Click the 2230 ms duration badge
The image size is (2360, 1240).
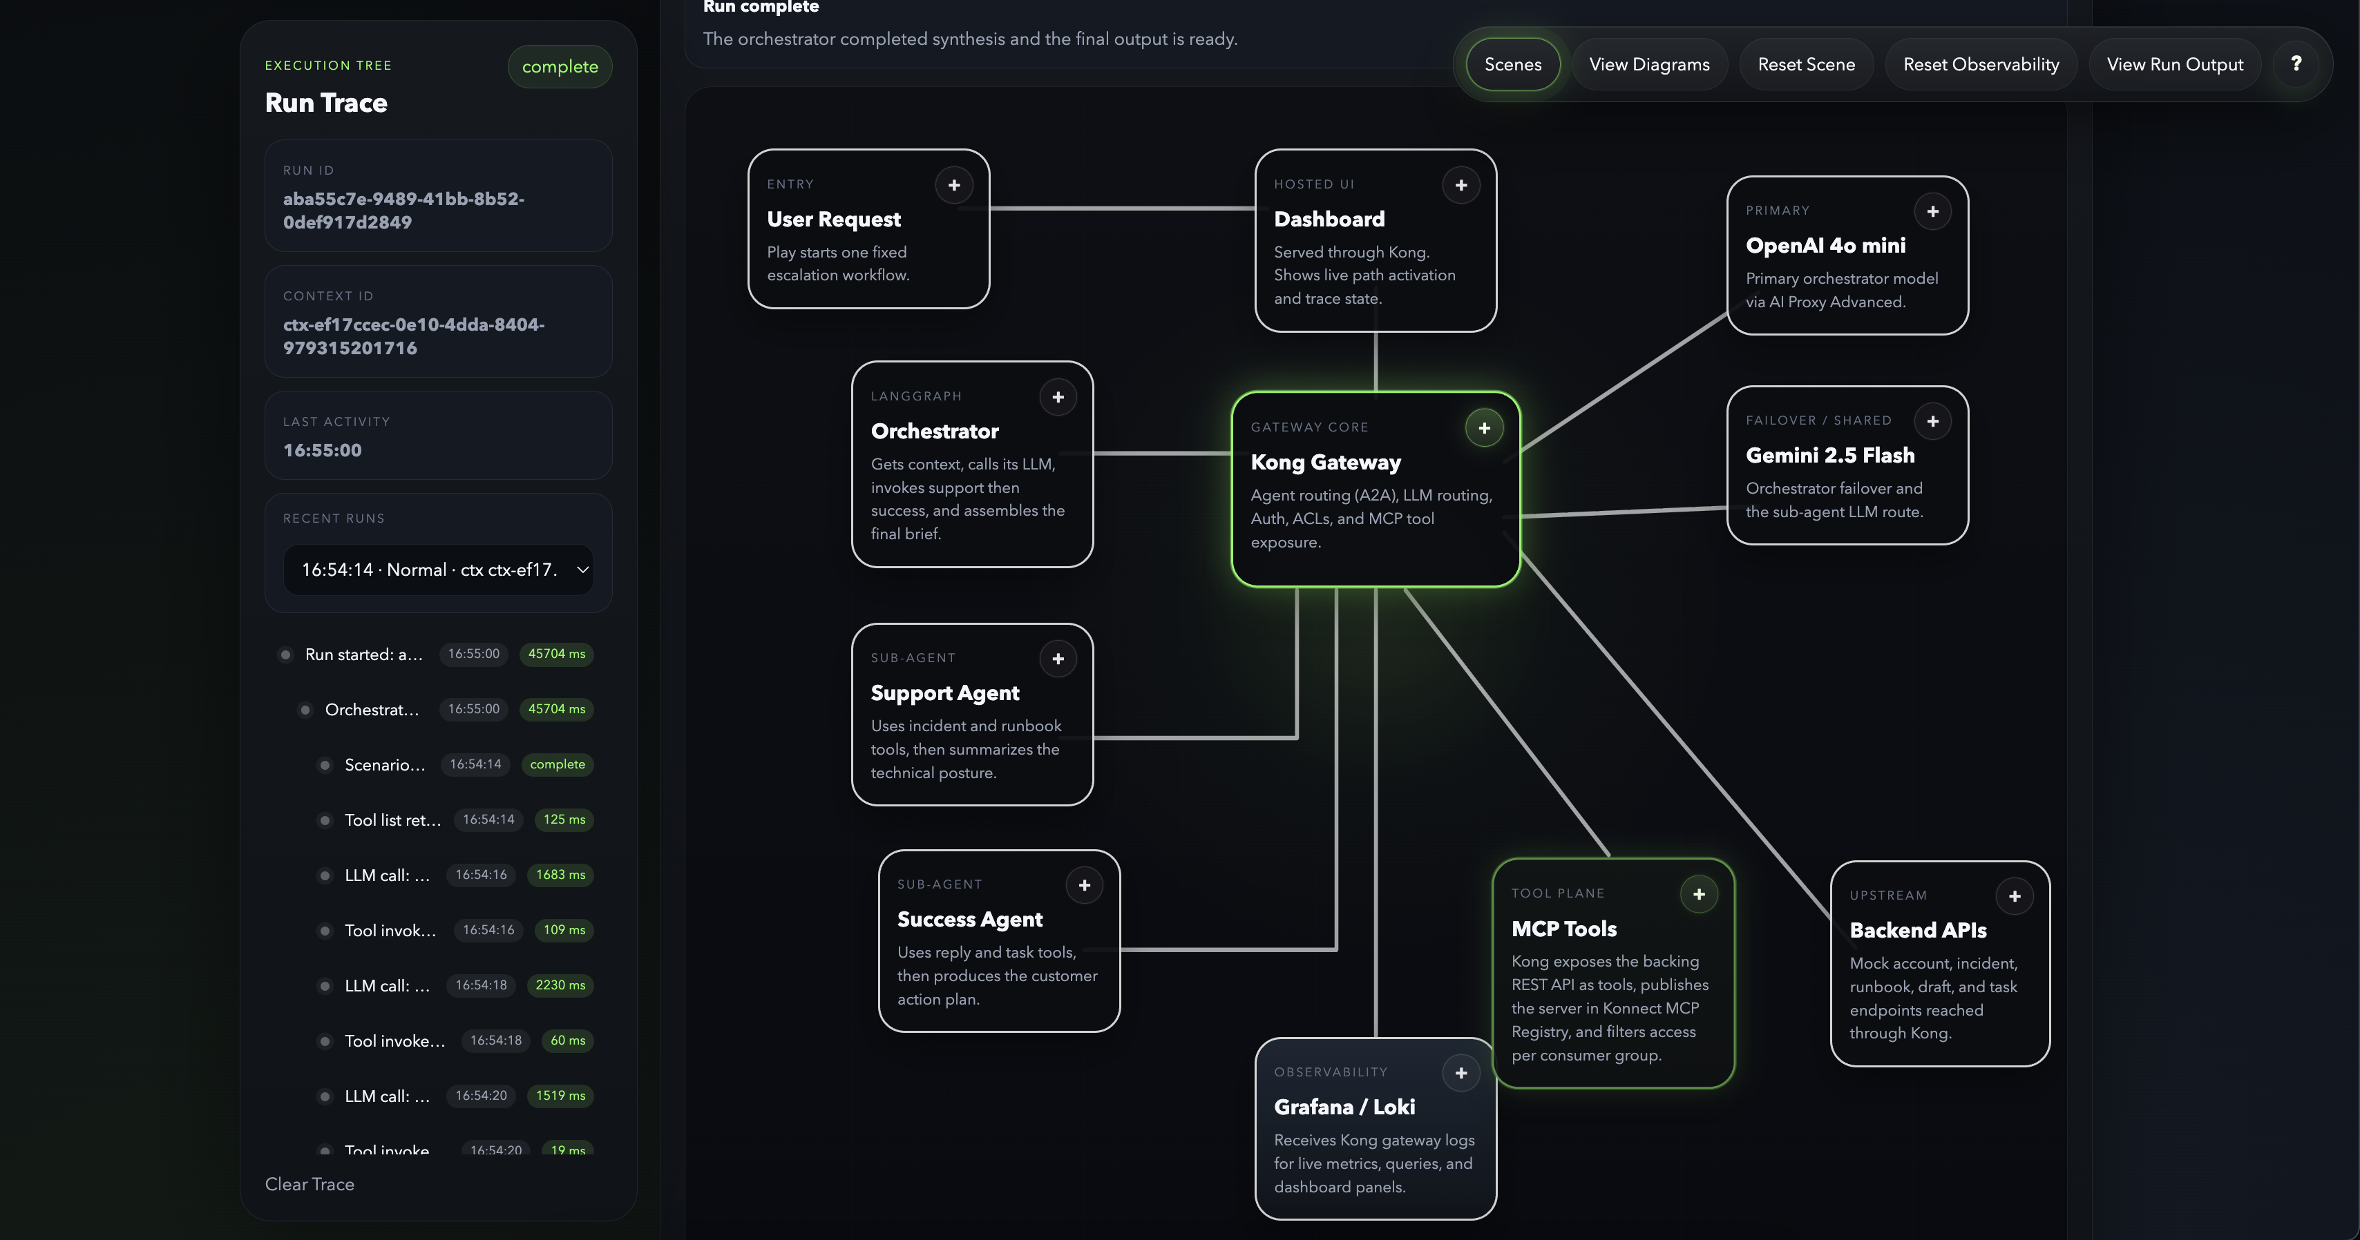[x=560, y=985]
